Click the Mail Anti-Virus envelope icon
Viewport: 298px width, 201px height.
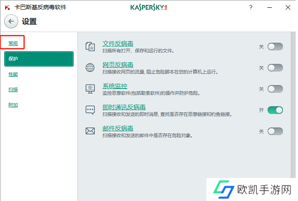(x=90, y=131)
